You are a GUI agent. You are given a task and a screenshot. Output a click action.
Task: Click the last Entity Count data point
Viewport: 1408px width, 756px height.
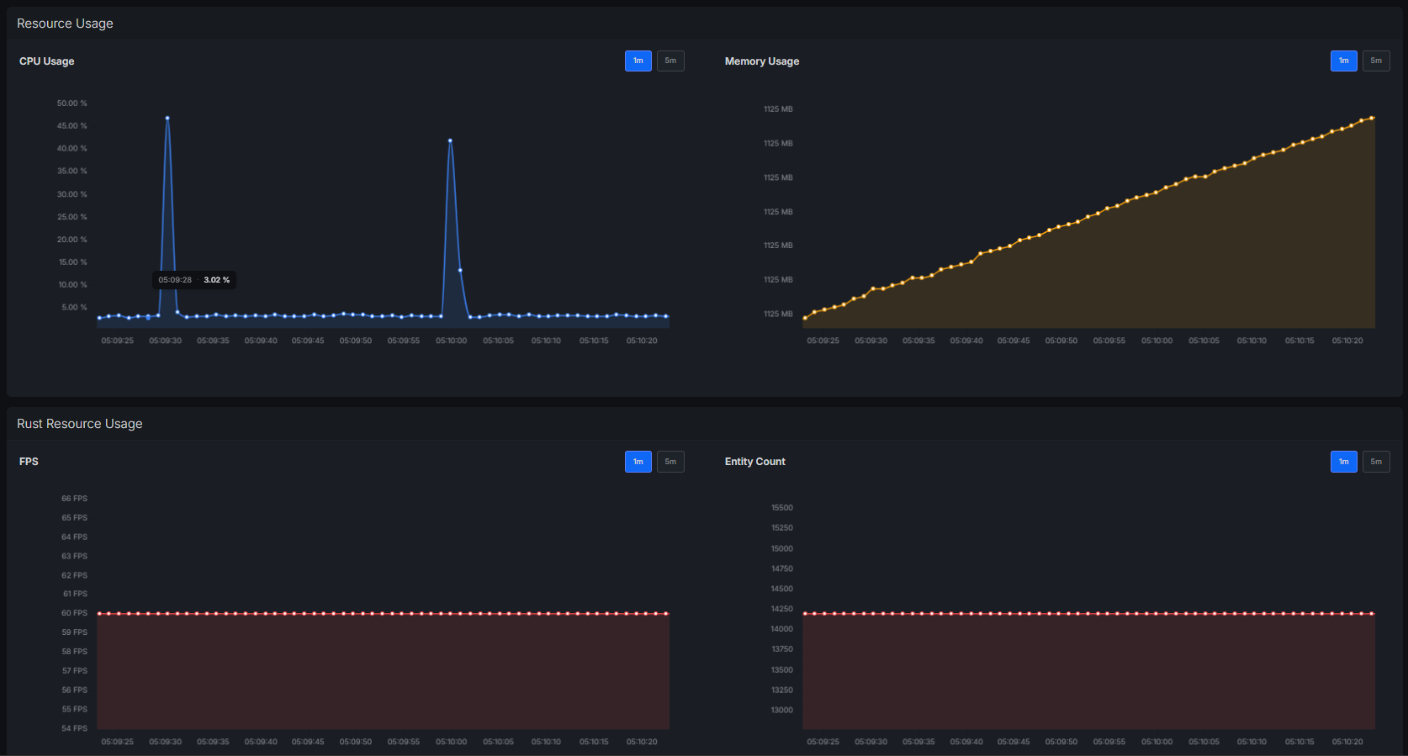1373,614
